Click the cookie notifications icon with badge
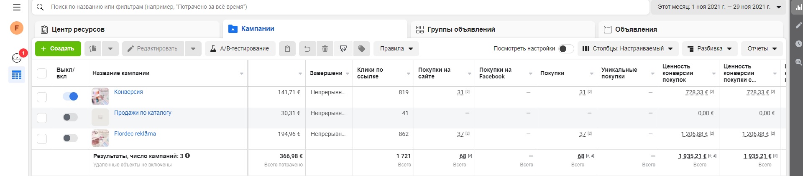The height and width of the screenshot is (176, 803). tap(17, 58)
